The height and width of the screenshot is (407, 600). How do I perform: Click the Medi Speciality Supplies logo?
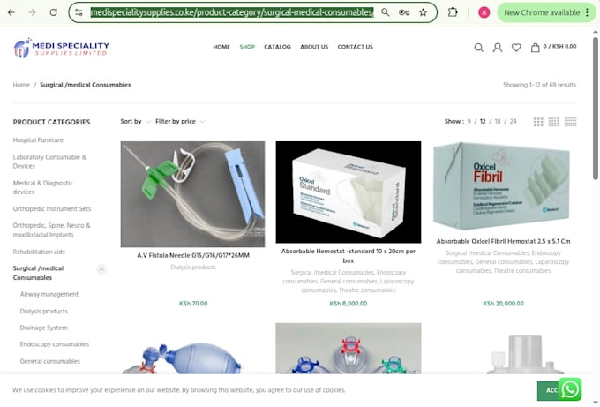[x=62, y=48]
